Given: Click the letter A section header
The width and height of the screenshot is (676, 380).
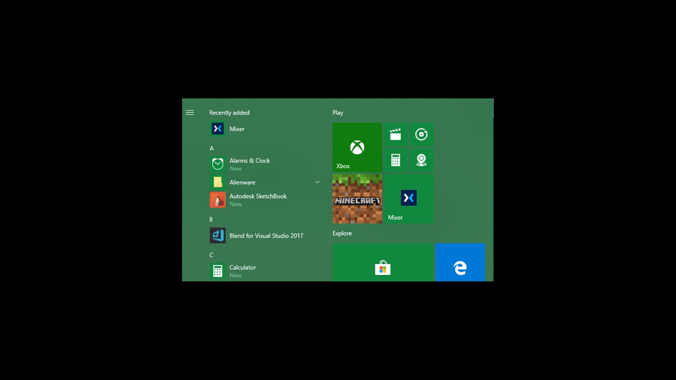Looking at the screenshot, I should [x=212, y=148].
